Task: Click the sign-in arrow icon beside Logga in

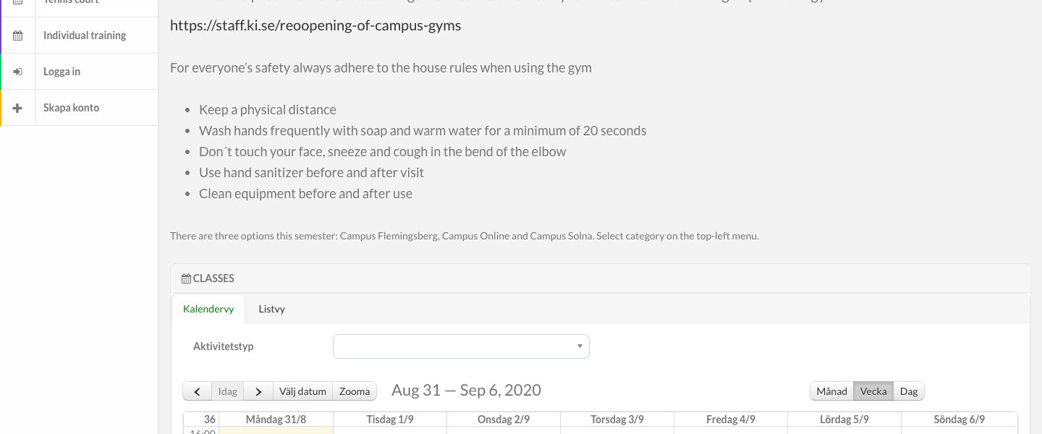Action: click(18, 72)
